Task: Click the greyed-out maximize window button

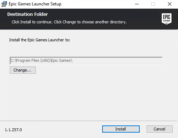Action: 153,4
